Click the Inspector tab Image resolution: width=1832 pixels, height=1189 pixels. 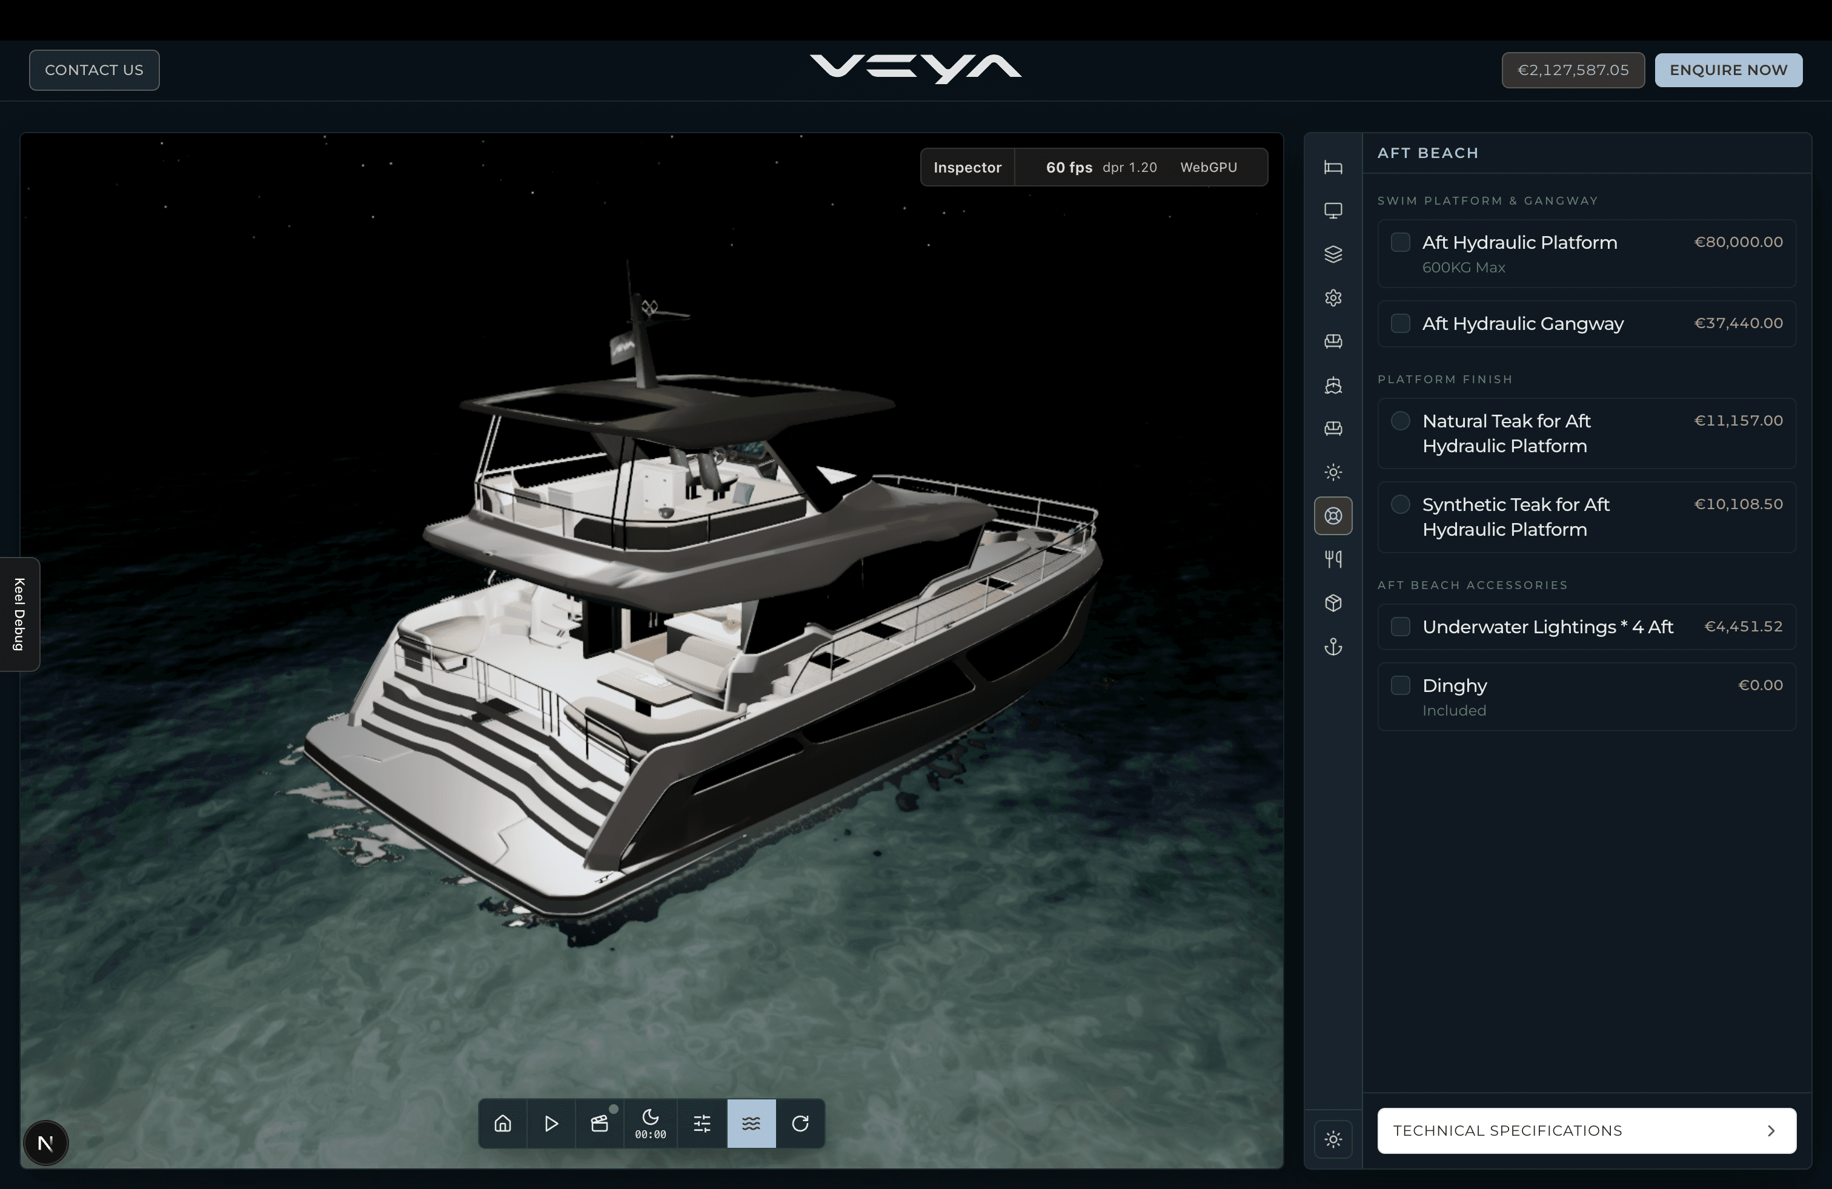coord(967,168)
